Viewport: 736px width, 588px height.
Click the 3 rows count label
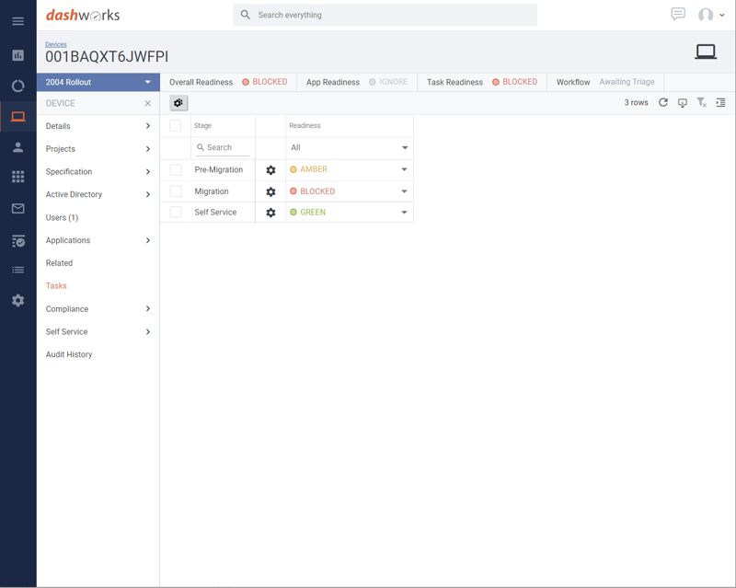[636, 102]
